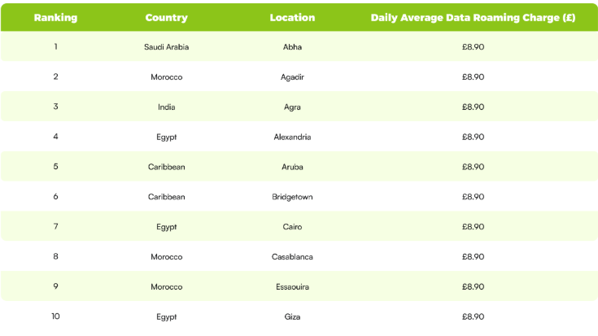Select the India country cell
The image size is (598, 336).
pyautogui.click(x=166, y=107)
